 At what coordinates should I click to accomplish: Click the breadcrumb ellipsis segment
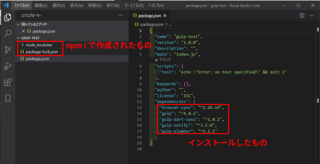coord(170,25)
